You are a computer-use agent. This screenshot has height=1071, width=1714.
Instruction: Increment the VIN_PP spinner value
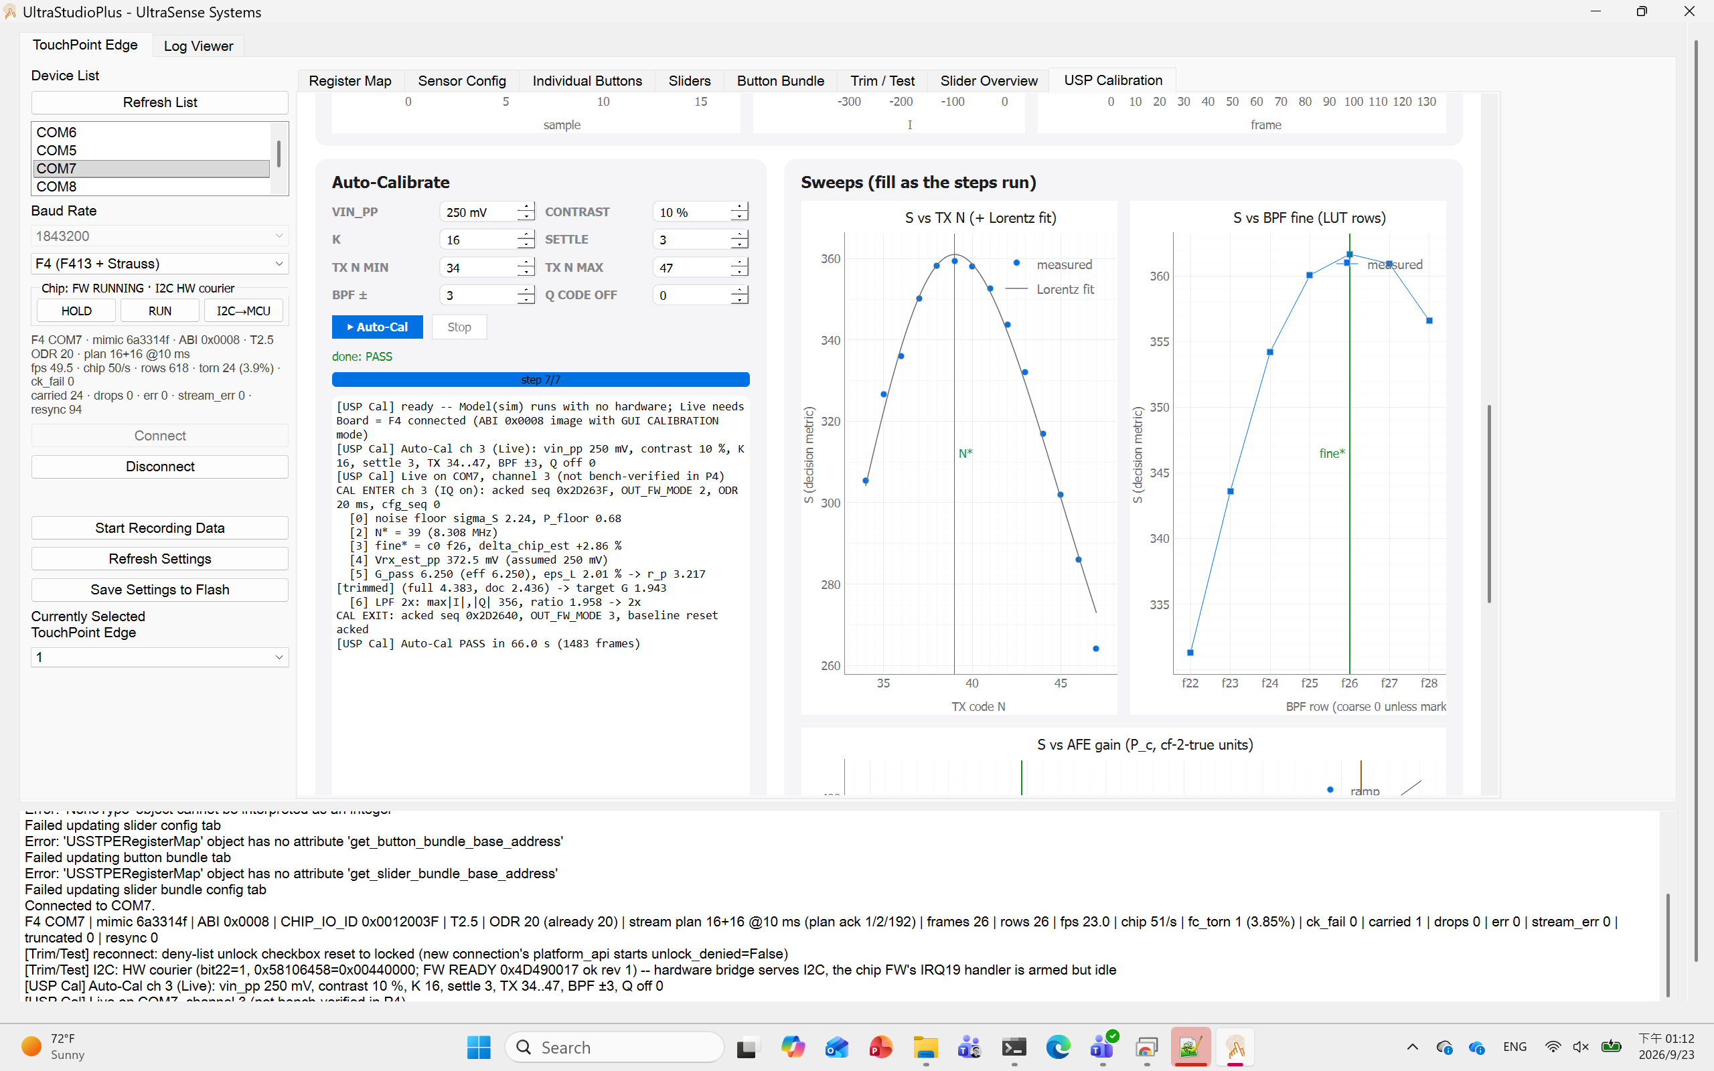(526, 207)
